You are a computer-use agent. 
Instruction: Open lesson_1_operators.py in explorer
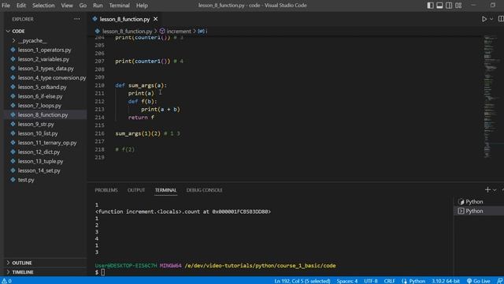point(45,50)
